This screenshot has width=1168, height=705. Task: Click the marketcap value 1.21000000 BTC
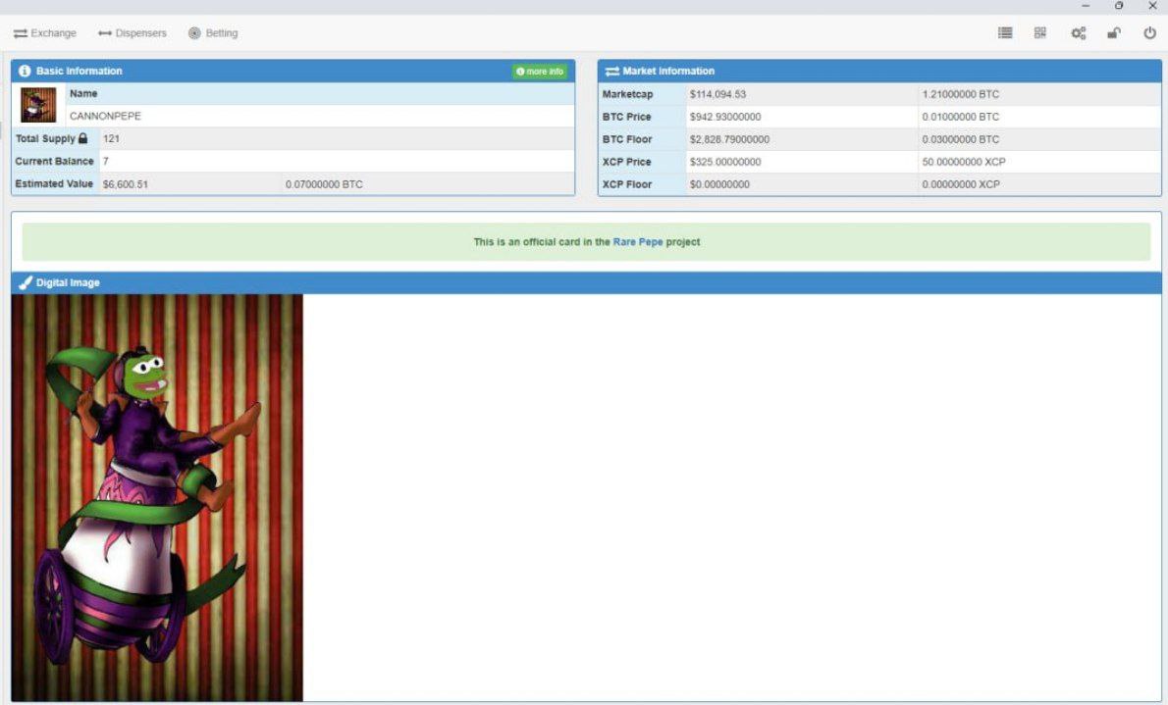961,94
